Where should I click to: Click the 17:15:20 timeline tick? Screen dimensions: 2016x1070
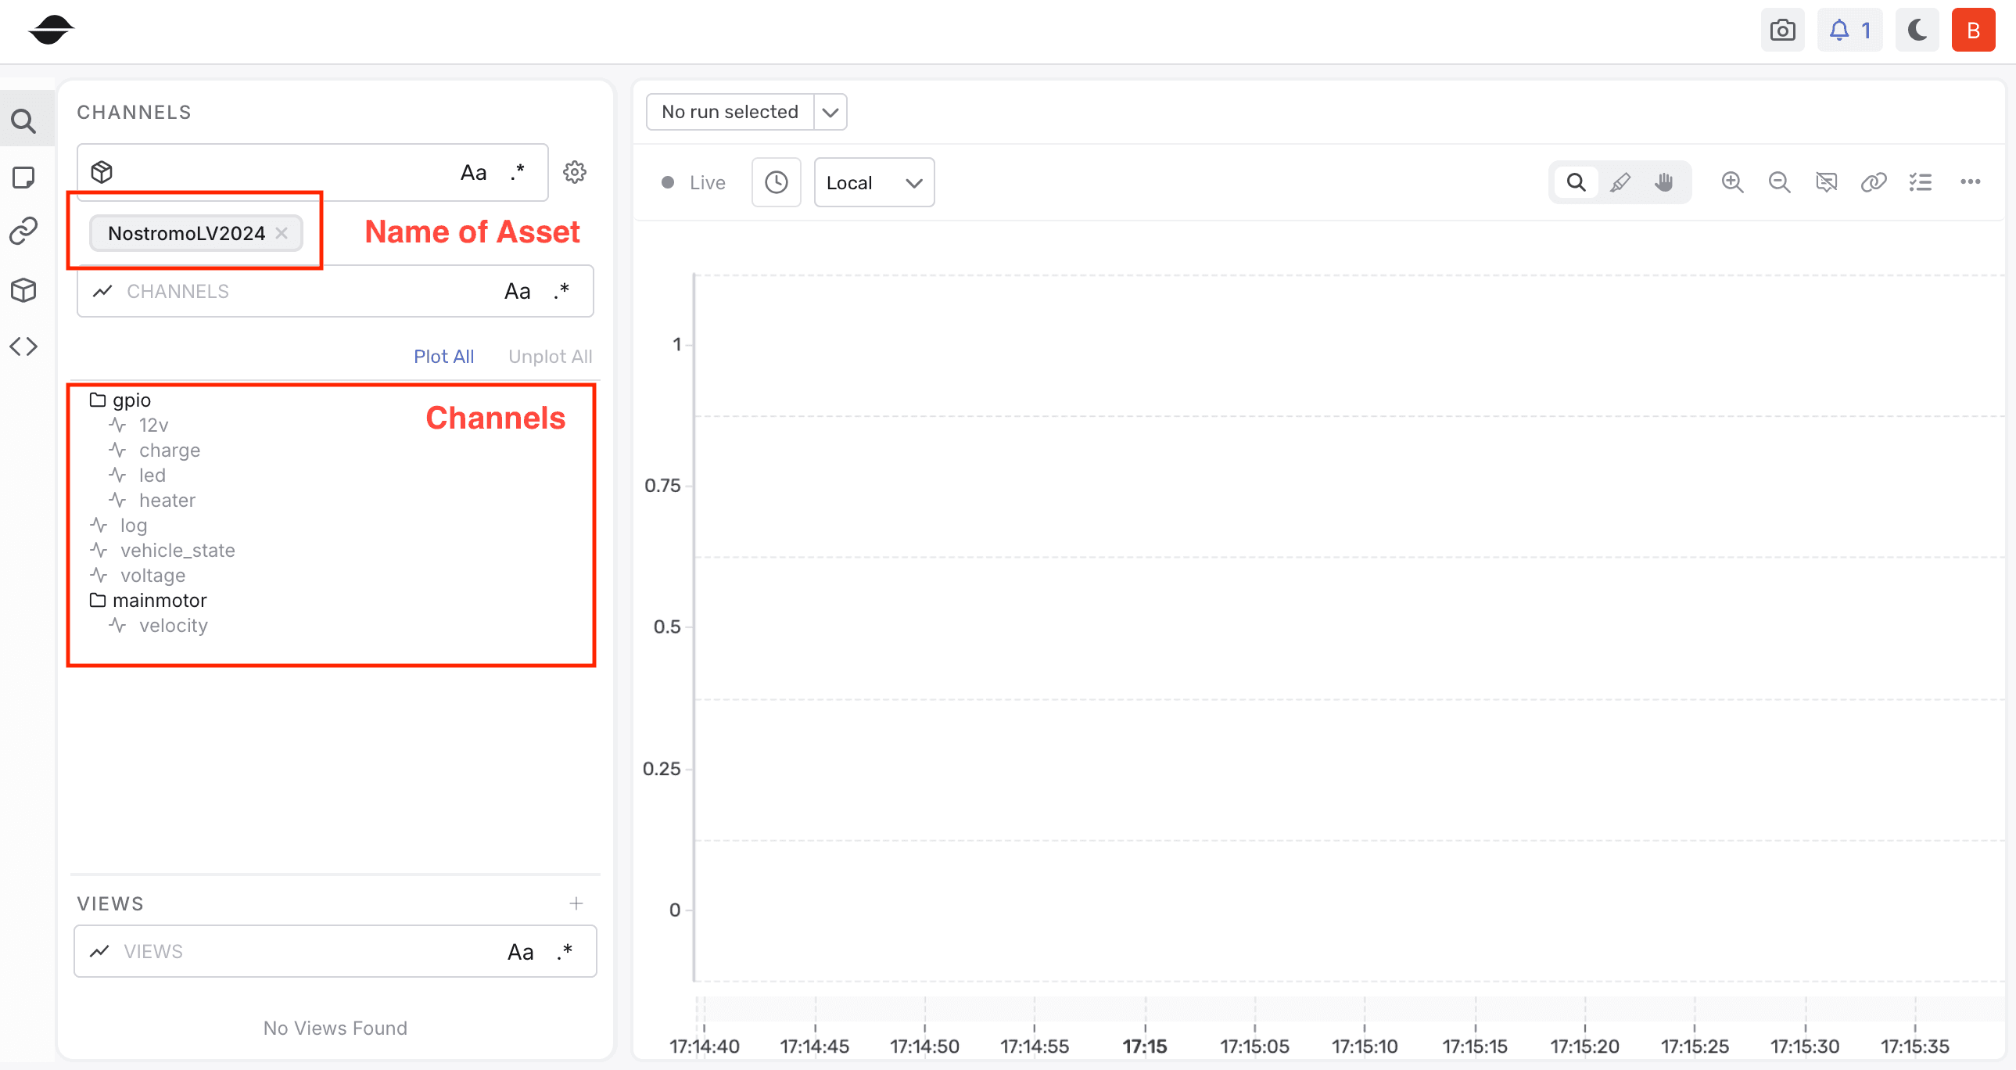(1585, 1047)
